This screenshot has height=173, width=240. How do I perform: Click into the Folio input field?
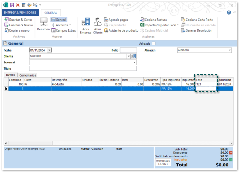pyautogui.click(x=128, y=50)
